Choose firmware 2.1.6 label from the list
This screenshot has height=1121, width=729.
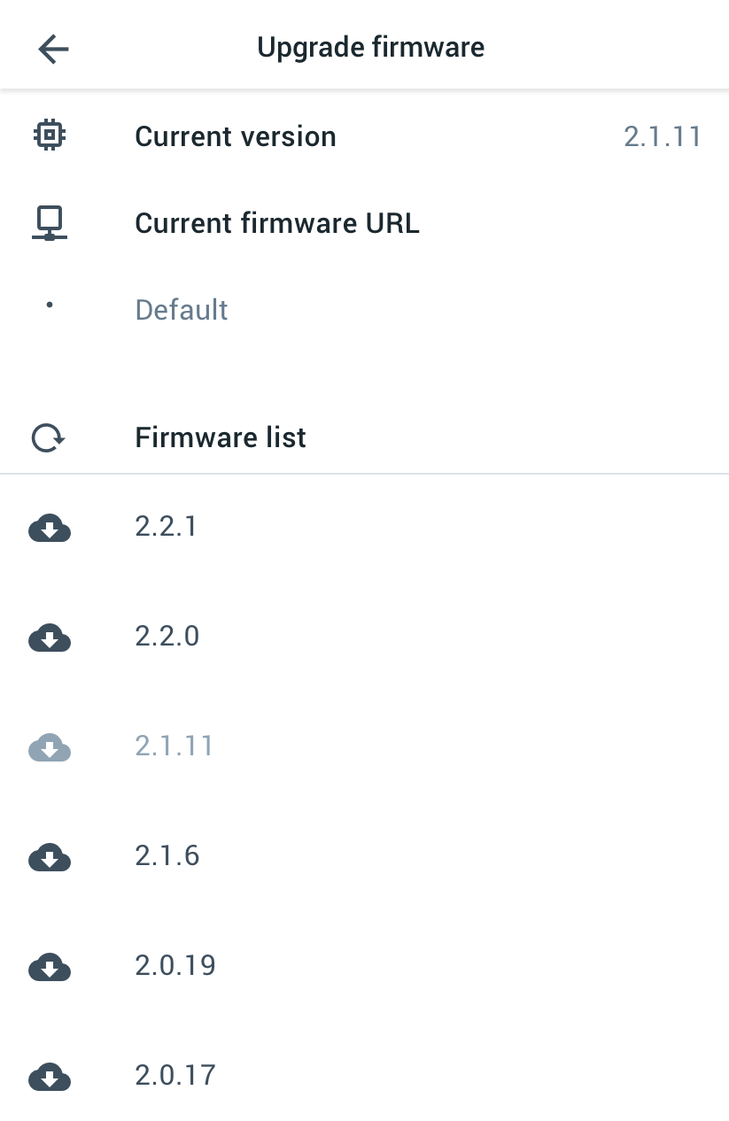click(x=167, y=855)
